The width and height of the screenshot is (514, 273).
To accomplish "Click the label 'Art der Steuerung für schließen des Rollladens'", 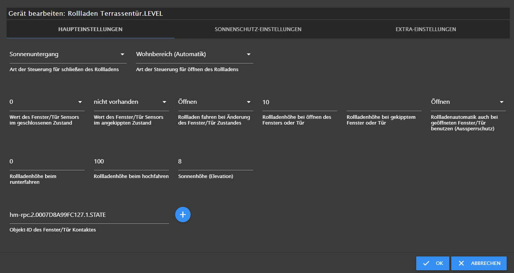I will click(x=64, y=70).
